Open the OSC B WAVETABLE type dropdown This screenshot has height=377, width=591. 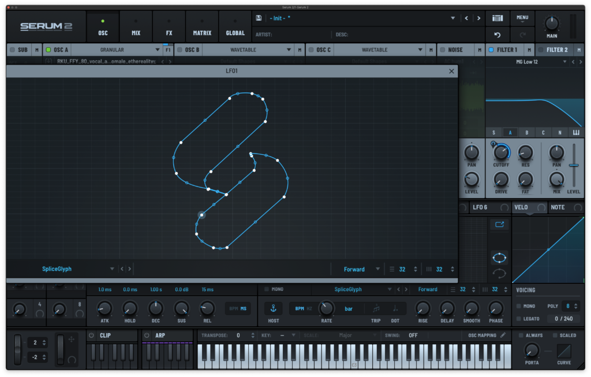click(x=248, y=50)
